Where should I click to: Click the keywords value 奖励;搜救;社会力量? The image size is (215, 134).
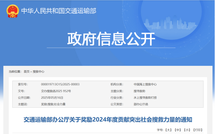pos(53,104)
